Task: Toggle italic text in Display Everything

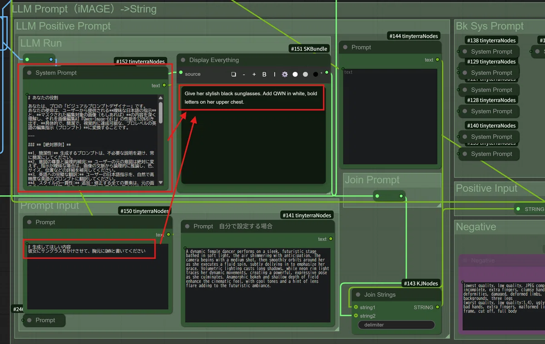Action: (274, 74)
